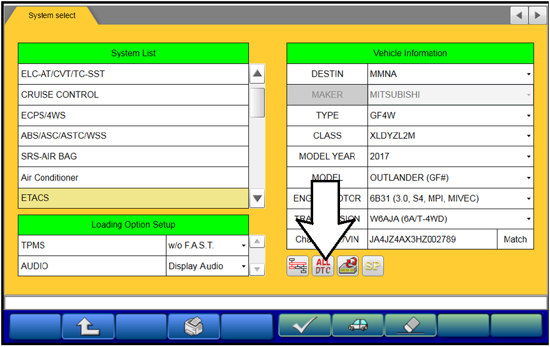
Task: Click the right navigation arrow at top
Action: click(x=537, y=16)
